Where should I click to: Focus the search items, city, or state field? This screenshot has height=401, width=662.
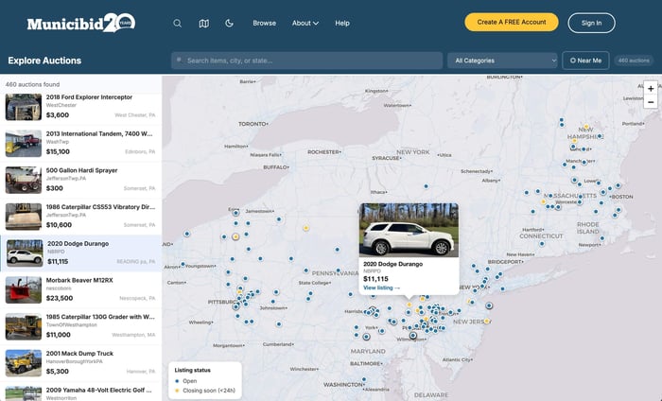point(307,61)
